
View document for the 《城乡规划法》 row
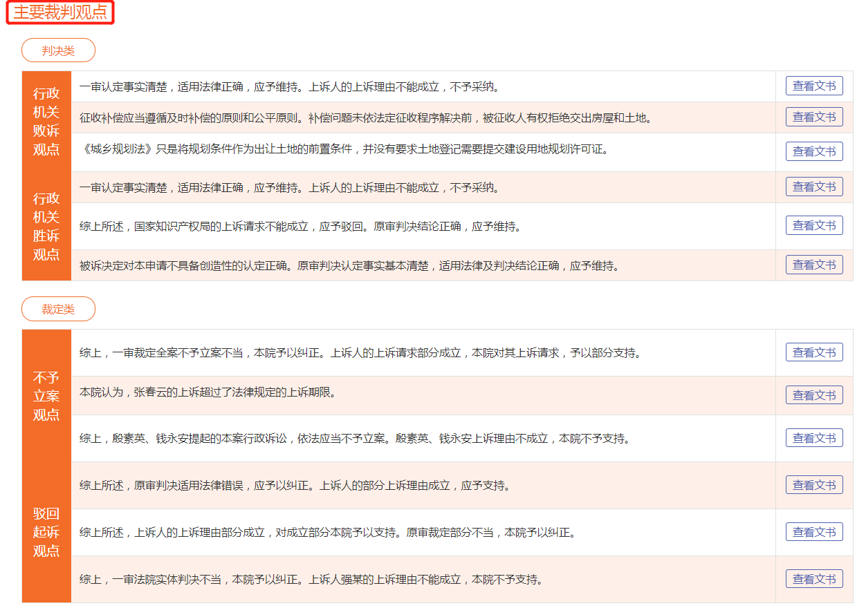(814, 151)
